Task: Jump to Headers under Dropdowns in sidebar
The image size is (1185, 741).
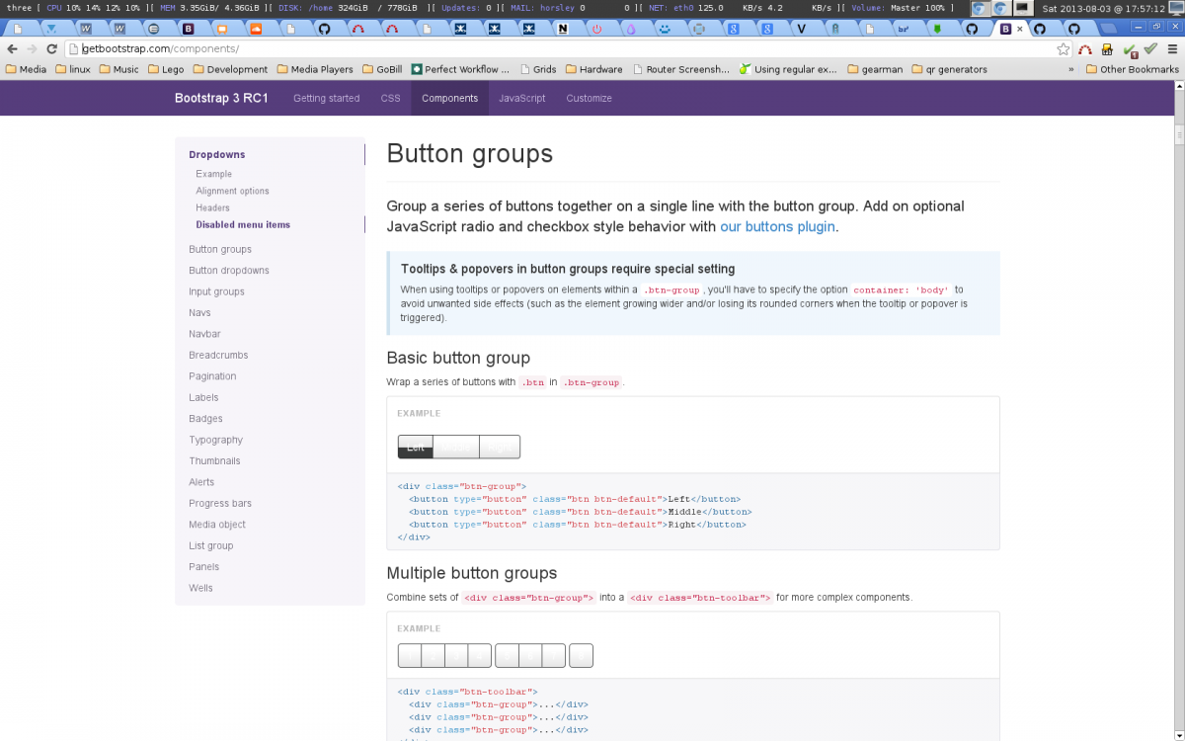Action: [x=212, y=207]
